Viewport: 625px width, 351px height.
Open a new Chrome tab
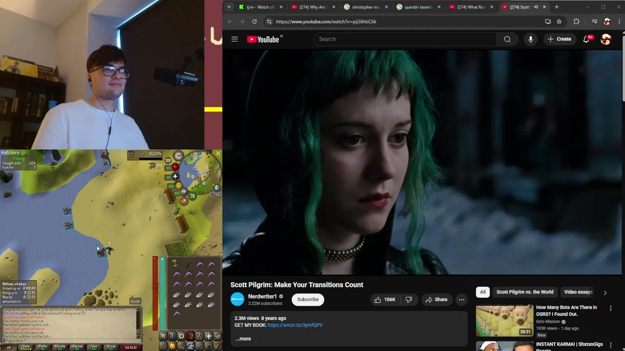[x=557, y=7]
